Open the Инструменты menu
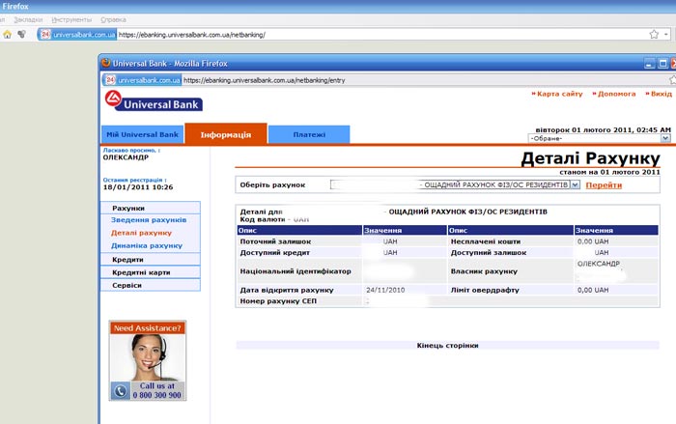This screenshot has width=676, height=424. [71, 20]
